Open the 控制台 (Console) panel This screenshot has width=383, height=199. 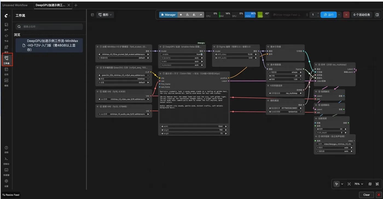pyautogui.click(x=6, y=161)
